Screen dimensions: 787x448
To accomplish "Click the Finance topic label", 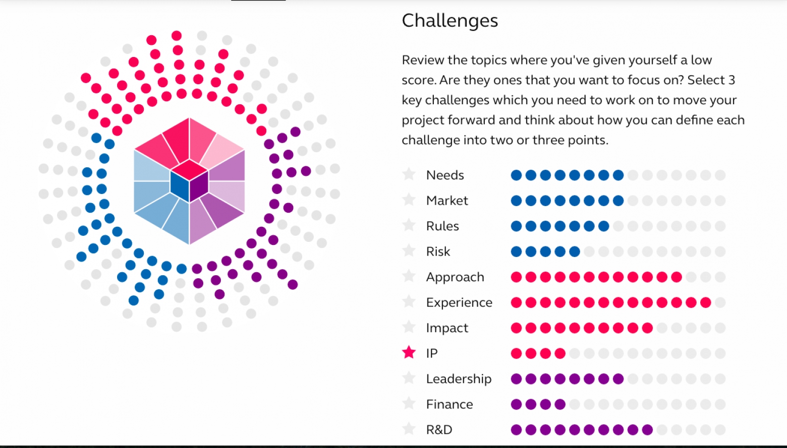I will (449, 404).
